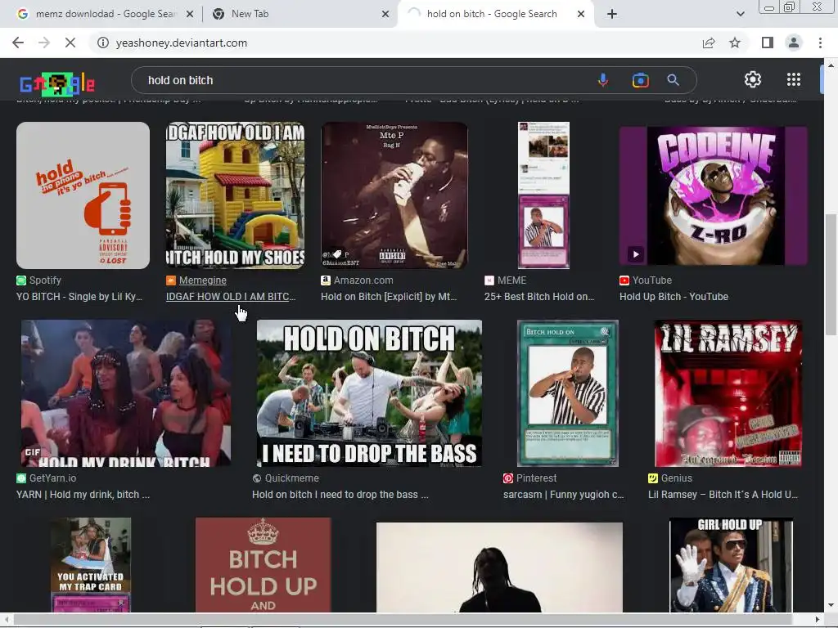Open the red 'BITCH HOLD UP' poster thumbnail
Screen dimensions: 838x628
pyautogui.click(x=263, y=564)
